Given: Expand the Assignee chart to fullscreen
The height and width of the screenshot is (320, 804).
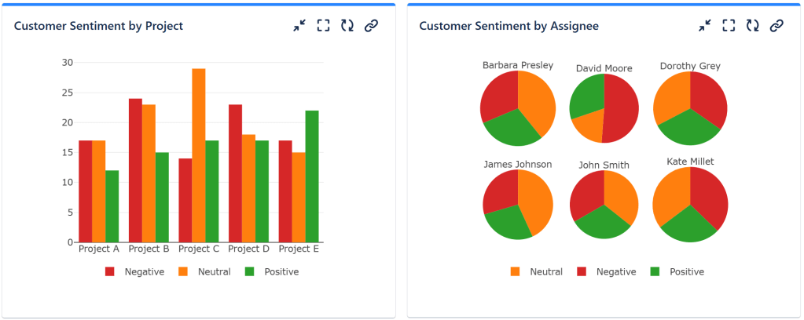Looking at the screenshot, I should 729,26.
